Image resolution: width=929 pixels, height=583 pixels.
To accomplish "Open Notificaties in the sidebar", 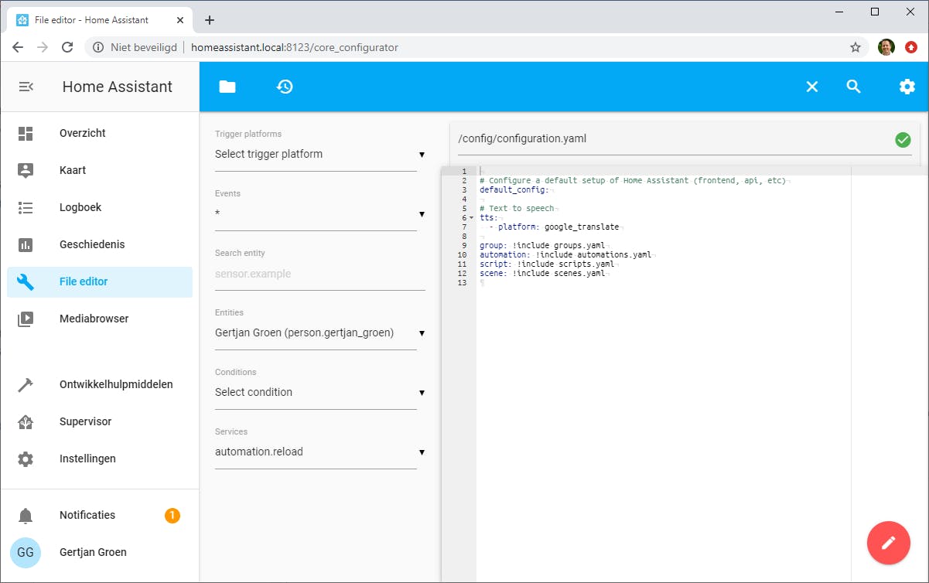I will tap(87, 515).
